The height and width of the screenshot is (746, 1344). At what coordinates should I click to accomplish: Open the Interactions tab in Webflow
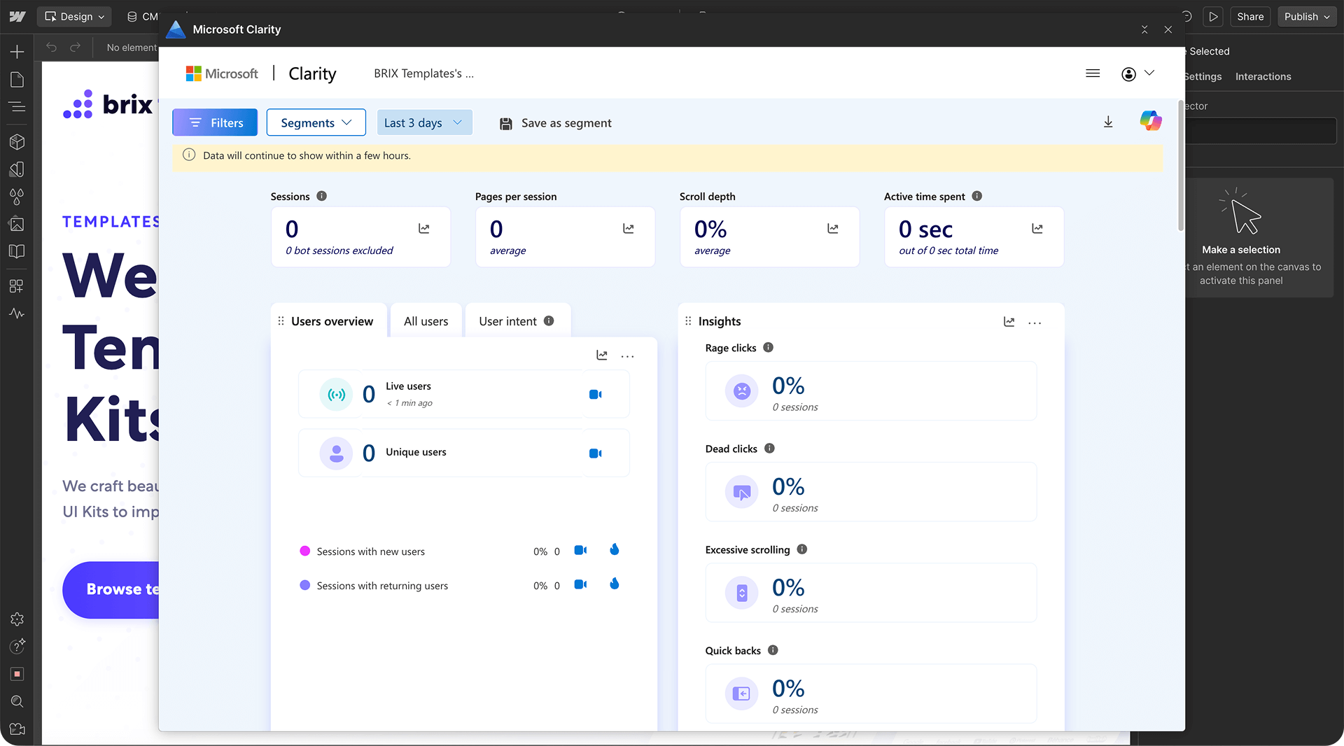pyautogui.click(x=1263, y=76)
